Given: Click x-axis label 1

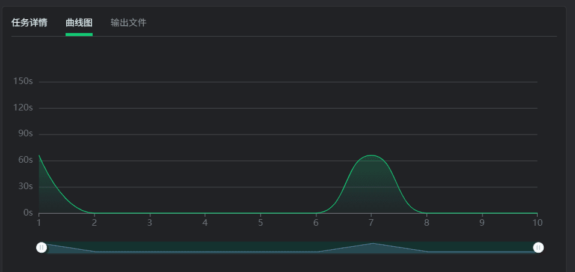Looking at the screenshot, I should click(39, 223).
